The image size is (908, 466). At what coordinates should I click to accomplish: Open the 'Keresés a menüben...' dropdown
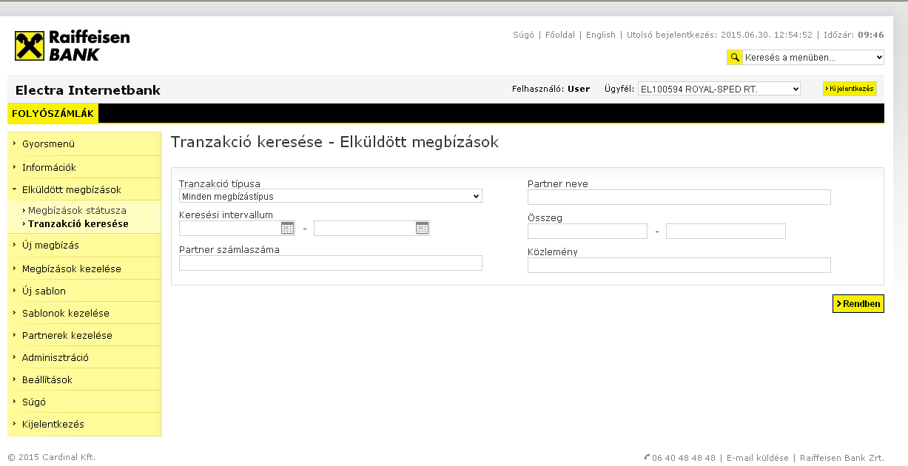tap(813, 58)
